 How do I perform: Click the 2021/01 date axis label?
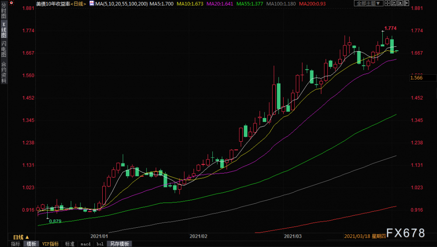pos(99,236)
